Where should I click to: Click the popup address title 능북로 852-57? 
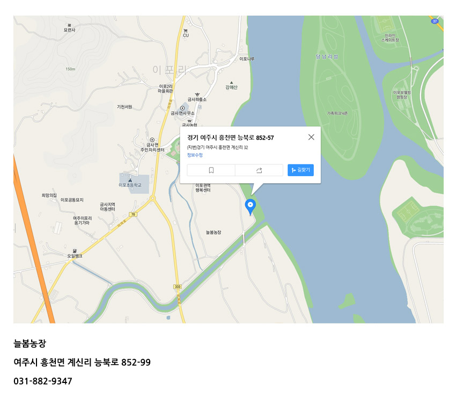pyautogui.click(x=255, y=138)
